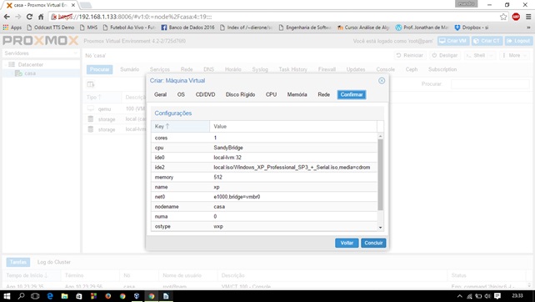Open the Rede wizard tab

click(324, 94)
